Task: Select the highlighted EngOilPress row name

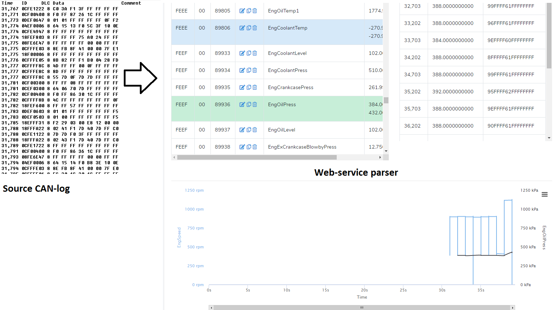Action: tap(282, 104)
